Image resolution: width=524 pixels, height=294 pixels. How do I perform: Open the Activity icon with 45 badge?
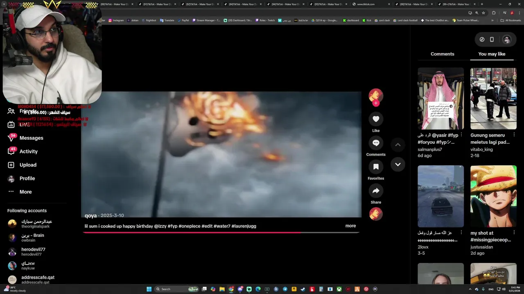[x=11, y=151]
